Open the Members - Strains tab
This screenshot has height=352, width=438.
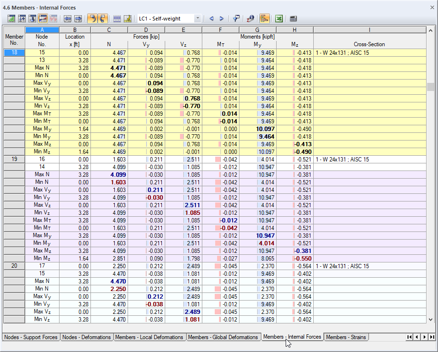pos(346,337)
